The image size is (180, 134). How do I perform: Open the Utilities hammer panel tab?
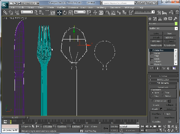click(x=176, y=19)
